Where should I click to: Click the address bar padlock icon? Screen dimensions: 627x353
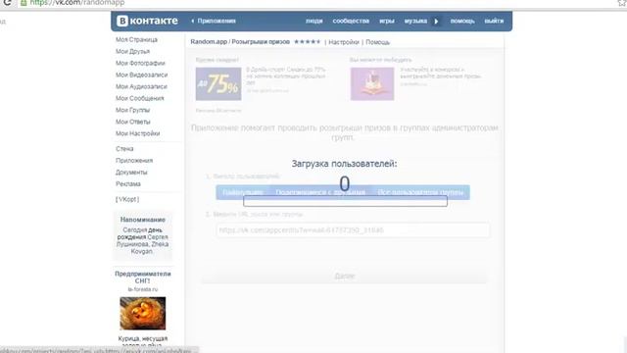coord(24,3)
